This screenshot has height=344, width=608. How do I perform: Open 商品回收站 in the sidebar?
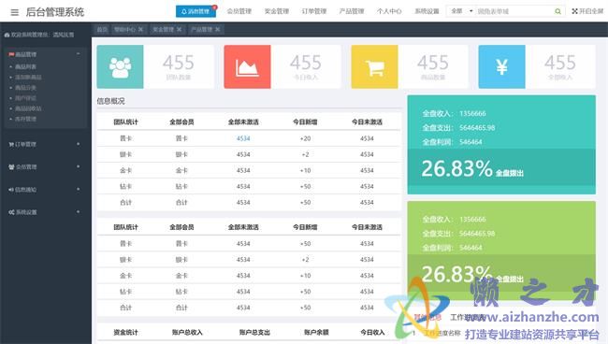(x=28, y=108)
